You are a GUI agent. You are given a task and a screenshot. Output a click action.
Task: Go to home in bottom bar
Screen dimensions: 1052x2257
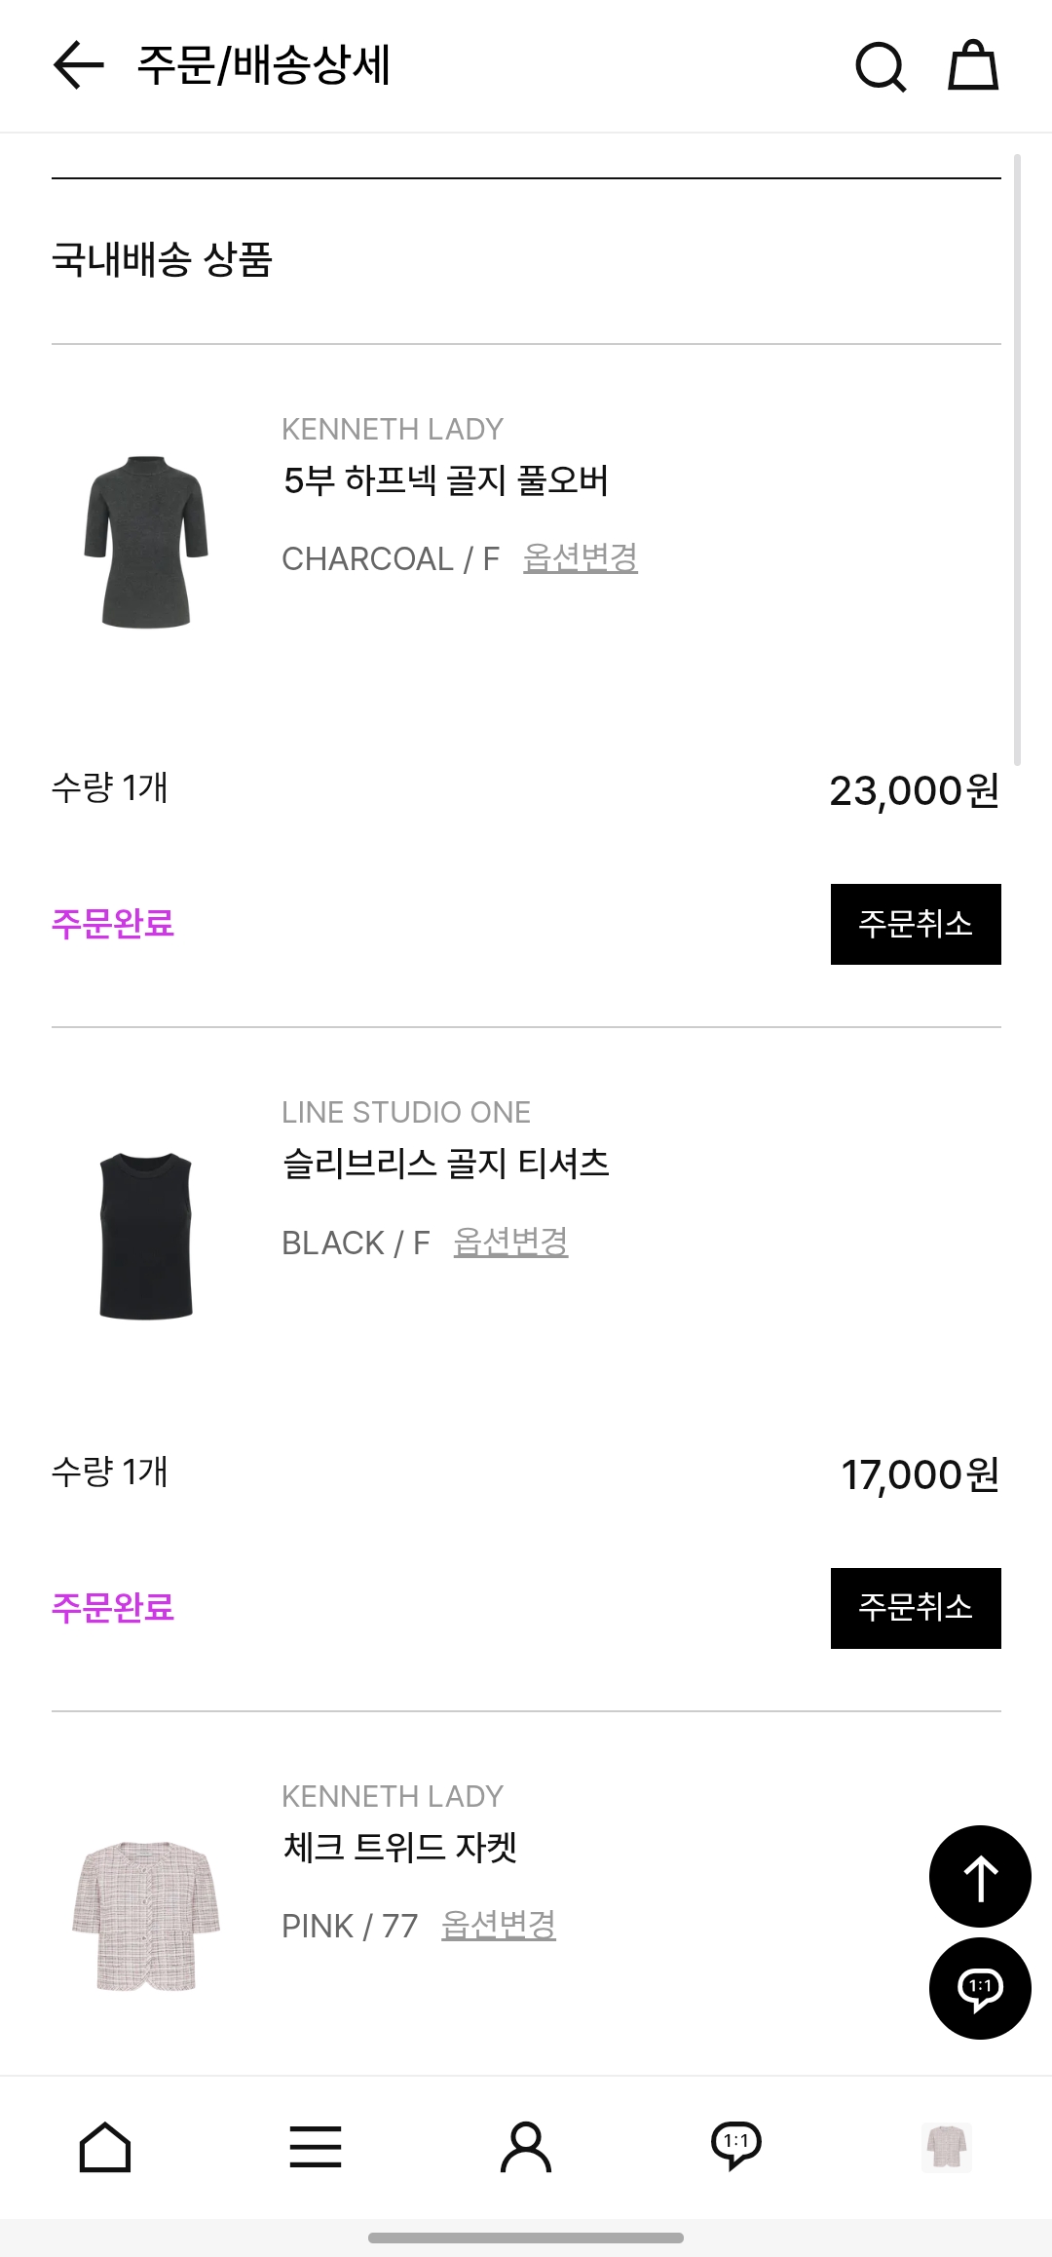(x=105, y=2147)
